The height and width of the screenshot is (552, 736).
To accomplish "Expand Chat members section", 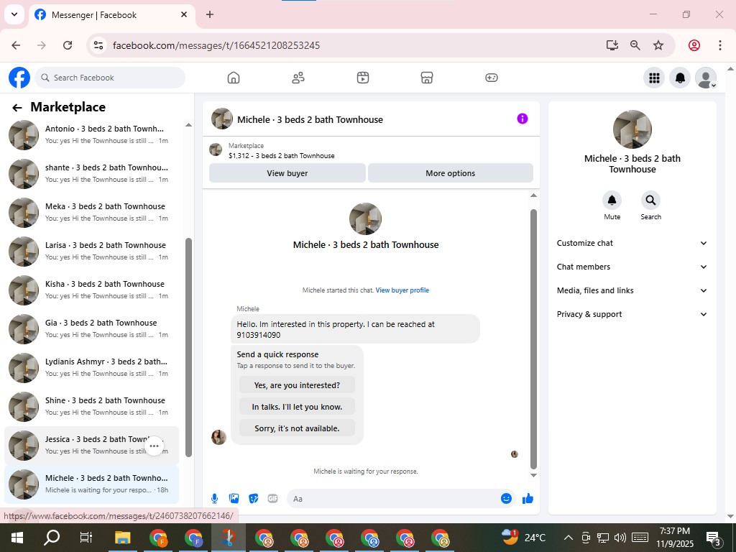I will pyautogui.click(x=632, y=267).
